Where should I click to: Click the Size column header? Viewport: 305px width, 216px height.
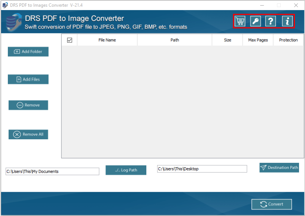click(x=228, y=40)
